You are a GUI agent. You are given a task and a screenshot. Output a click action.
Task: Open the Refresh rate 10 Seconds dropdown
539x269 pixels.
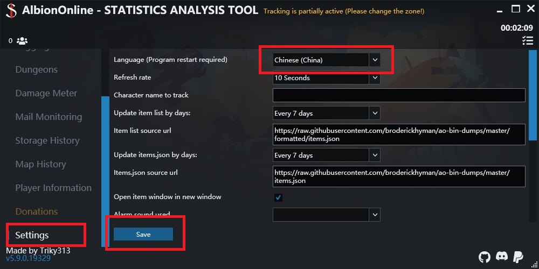tap(326, 78)
